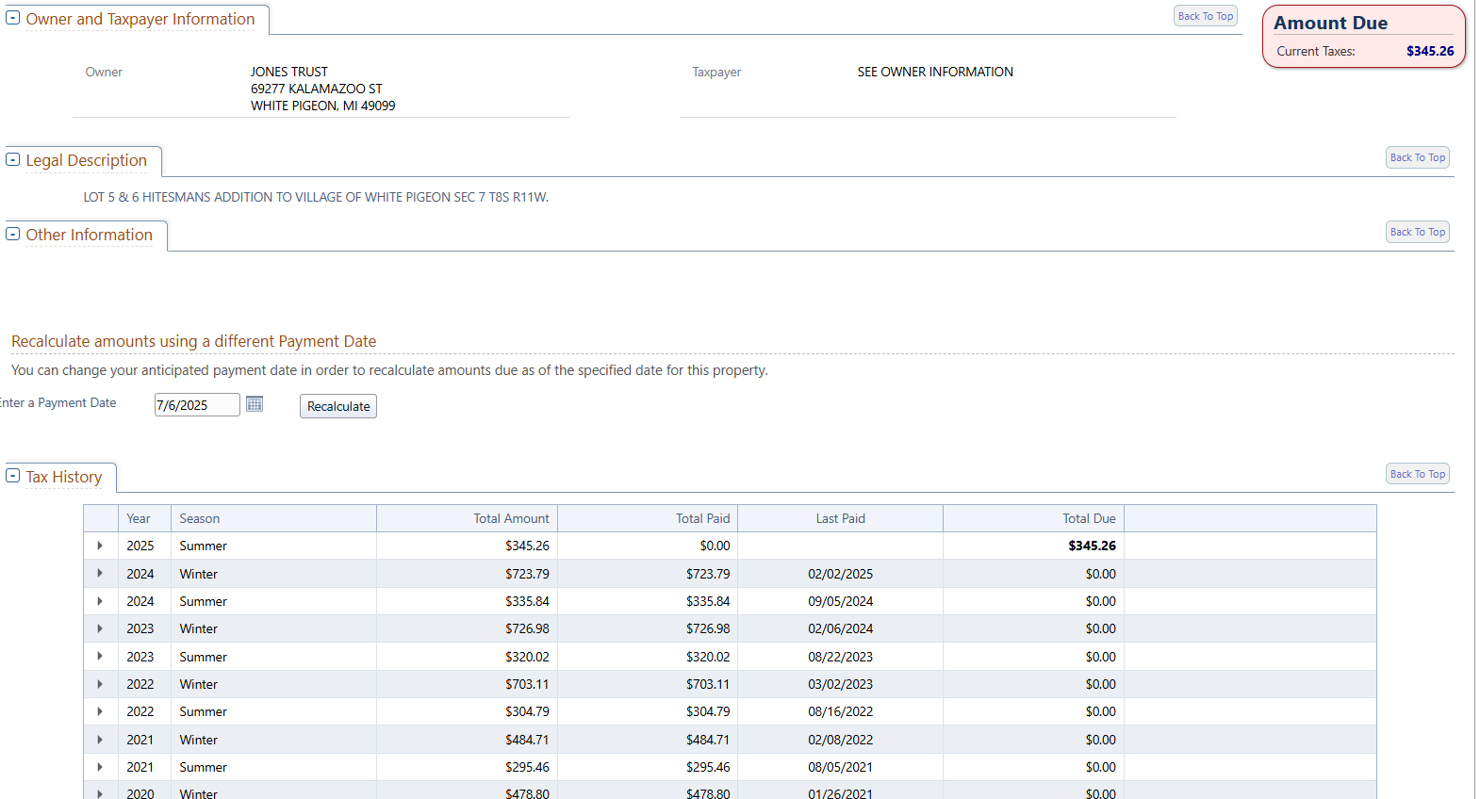This screenshot has width=1480, height=799.
Task: Click the payment date input field
Action: (x=196, y=405)
